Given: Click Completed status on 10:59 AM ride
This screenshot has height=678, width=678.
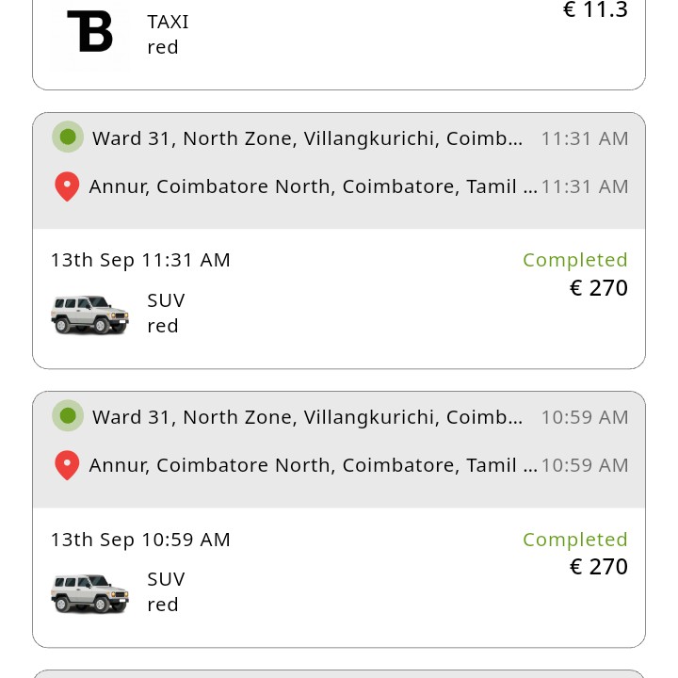Looking at the screenshot, I should pos(574,540).
